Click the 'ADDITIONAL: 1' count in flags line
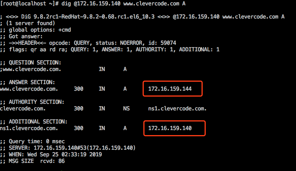 (199, 49)
